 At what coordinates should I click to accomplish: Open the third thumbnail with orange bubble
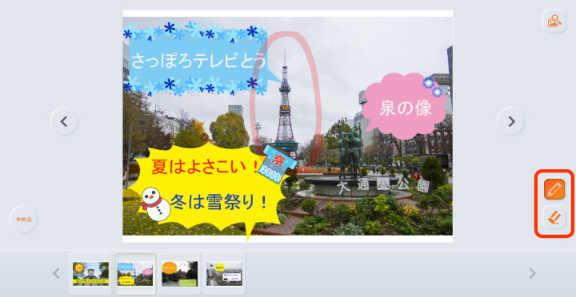tap(179, 274)
